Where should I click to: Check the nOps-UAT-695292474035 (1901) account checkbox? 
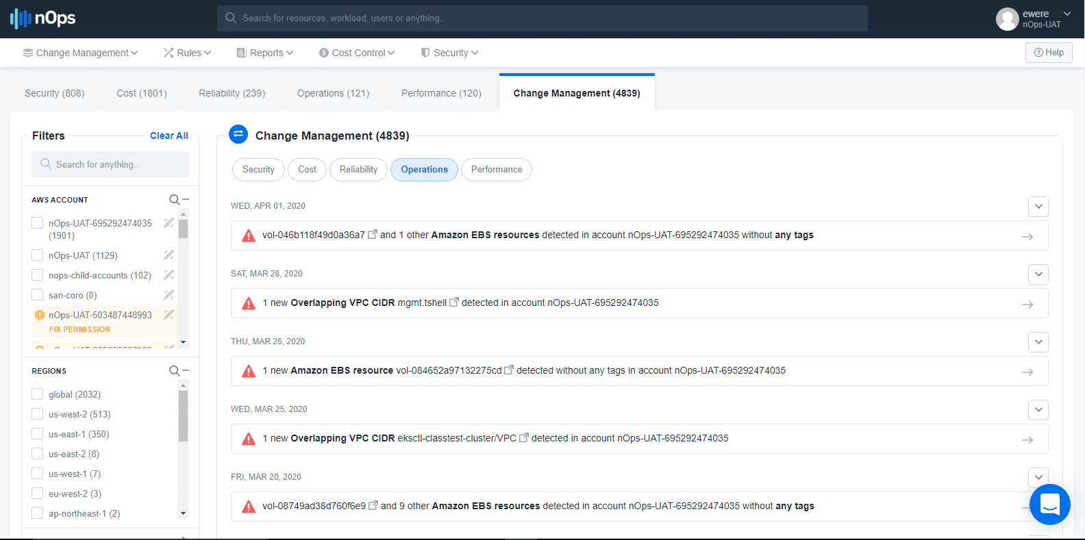[38, 223]
